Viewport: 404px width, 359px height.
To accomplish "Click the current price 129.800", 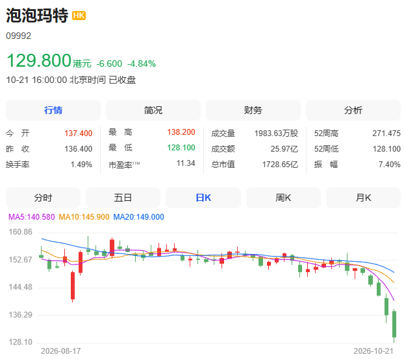I will (39, 61).
